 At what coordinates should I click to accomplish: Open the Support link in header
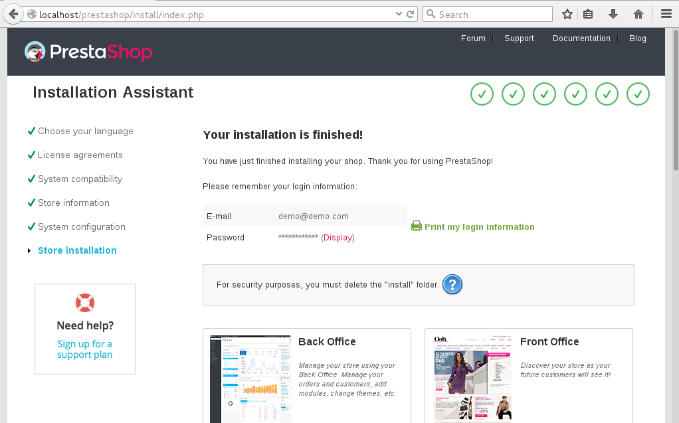[519, 38]
